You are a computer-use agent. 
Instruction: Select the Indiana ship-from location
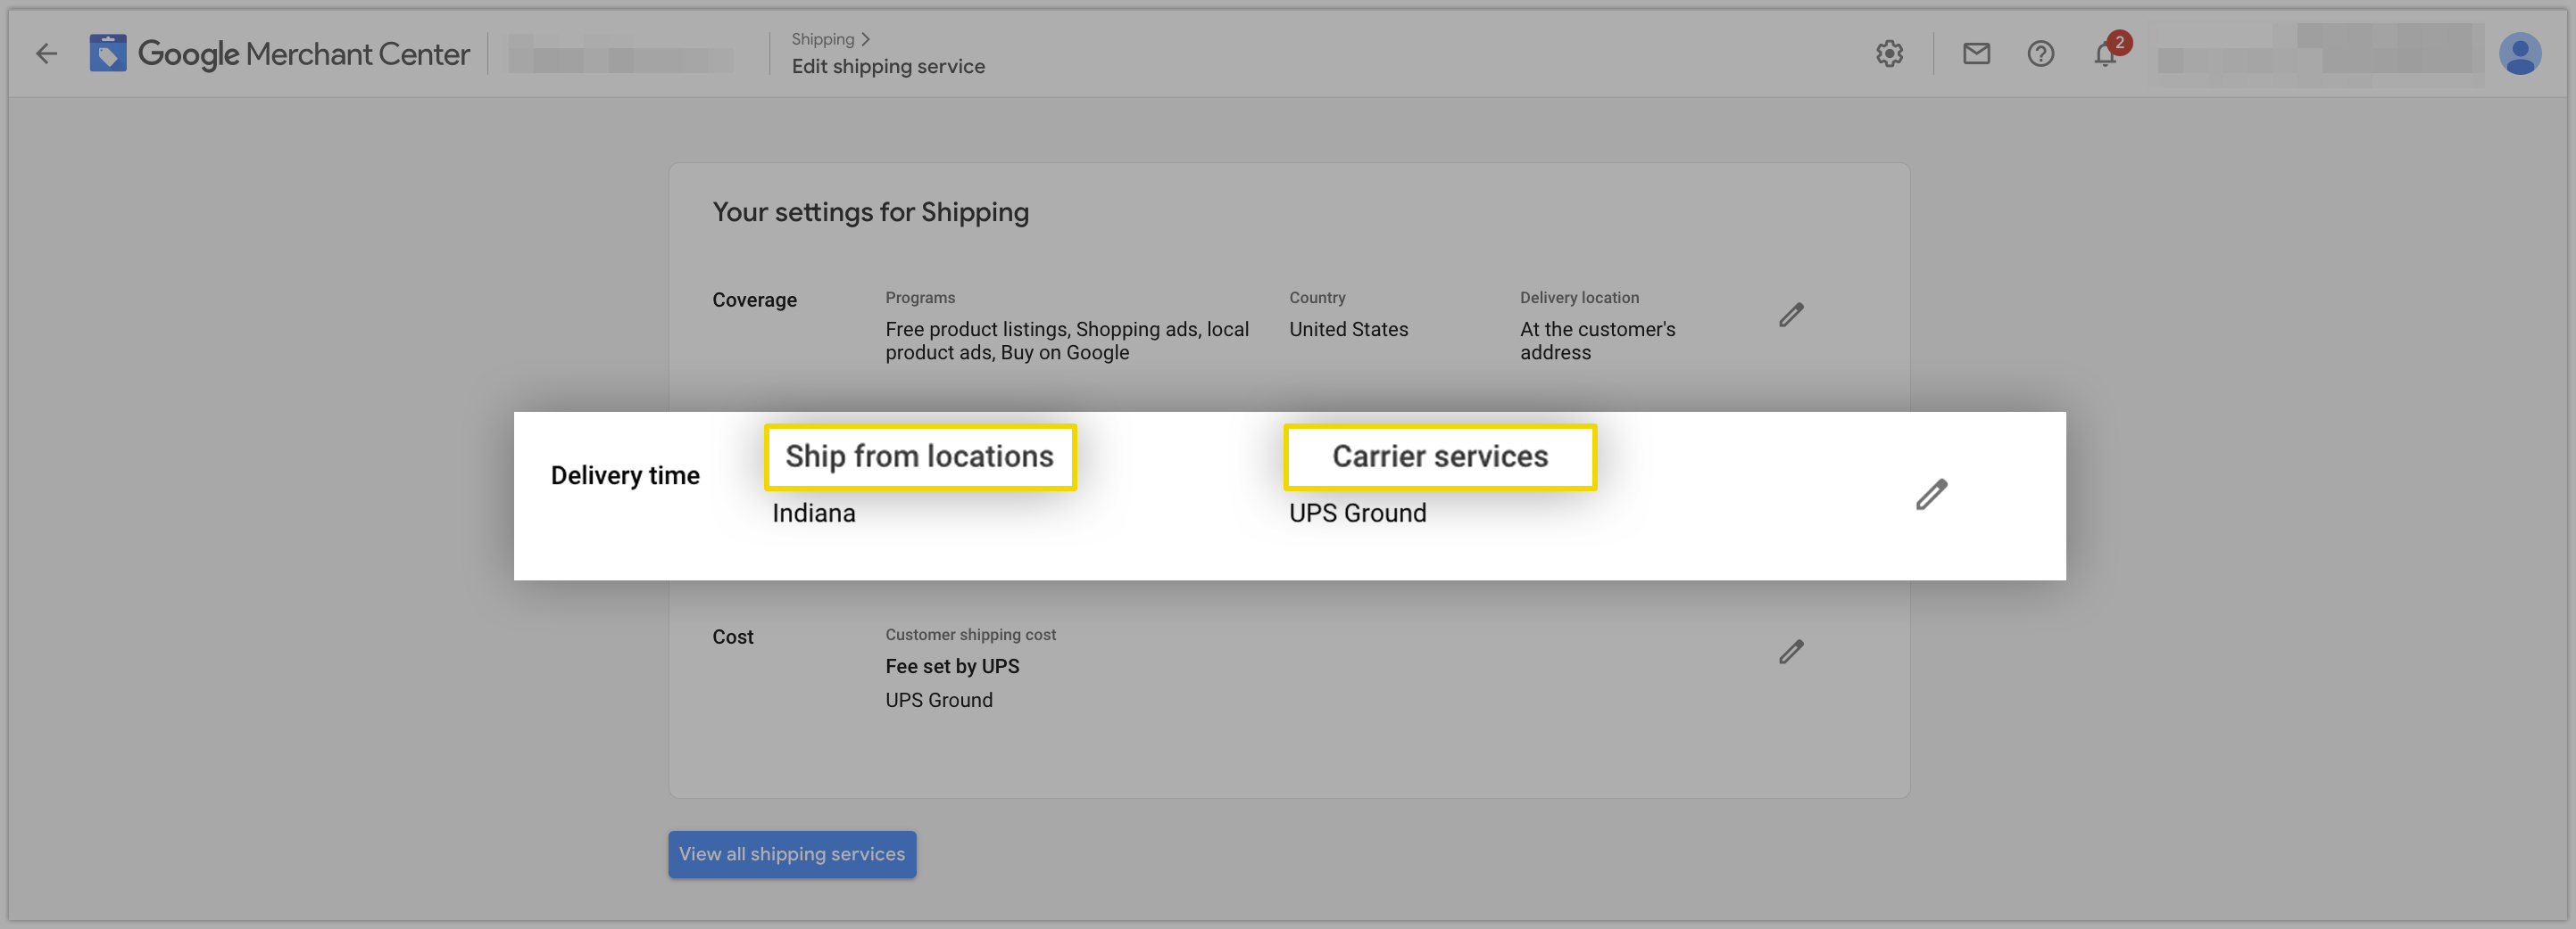tap(814, 514)
